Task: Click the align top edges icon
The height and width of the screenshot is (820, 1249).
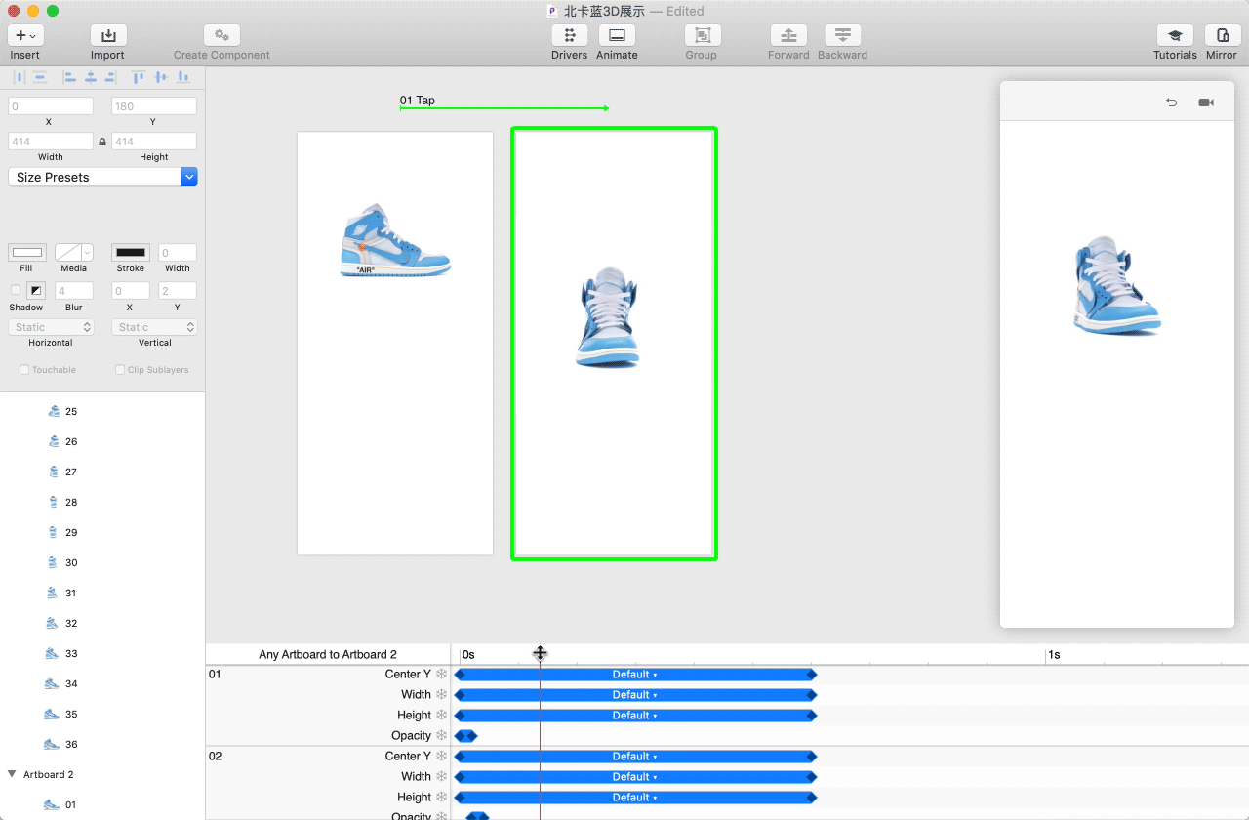Action: pyautogui.click(x=139, y=76)
